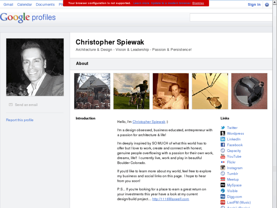Open the 1116Maxwell.com link
Screen dimensions: 277x208
[171, 199]
